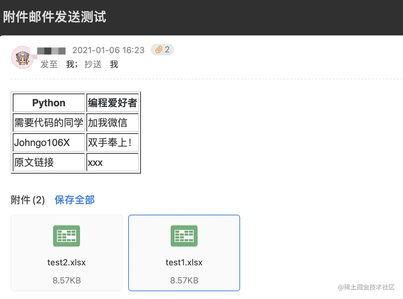Click the 双手奉上! table cell
The image size is (403, 299).
[x=113, y=142]
